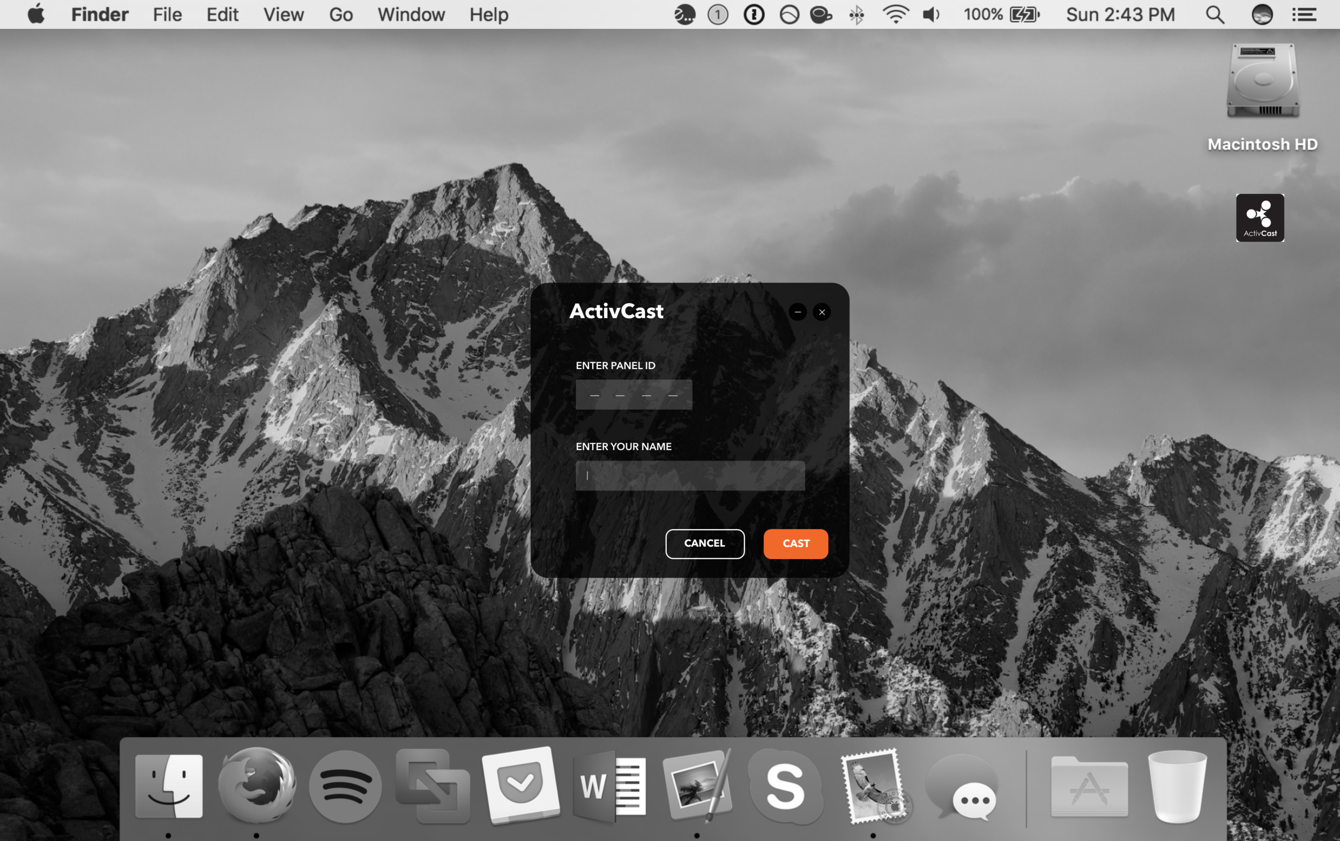Open VMware Fusion in the Dock
Viewport: 1340px width, 841px height.
point(433,785)
